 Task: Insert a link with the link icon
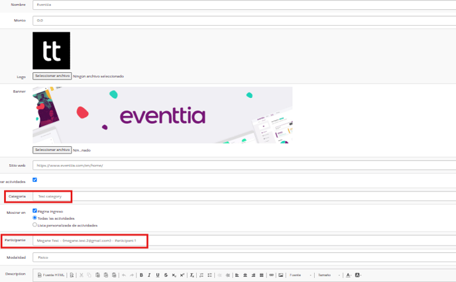[271, 274]
